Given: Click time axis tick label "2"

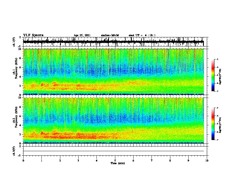Looking at the screenshot, I should click(x=60, y=161).
